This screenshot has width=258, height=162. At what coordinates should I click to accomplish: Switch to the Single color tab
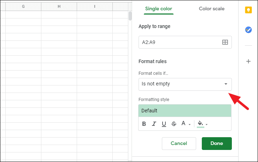pyautogui.click(x=159, y=9)
